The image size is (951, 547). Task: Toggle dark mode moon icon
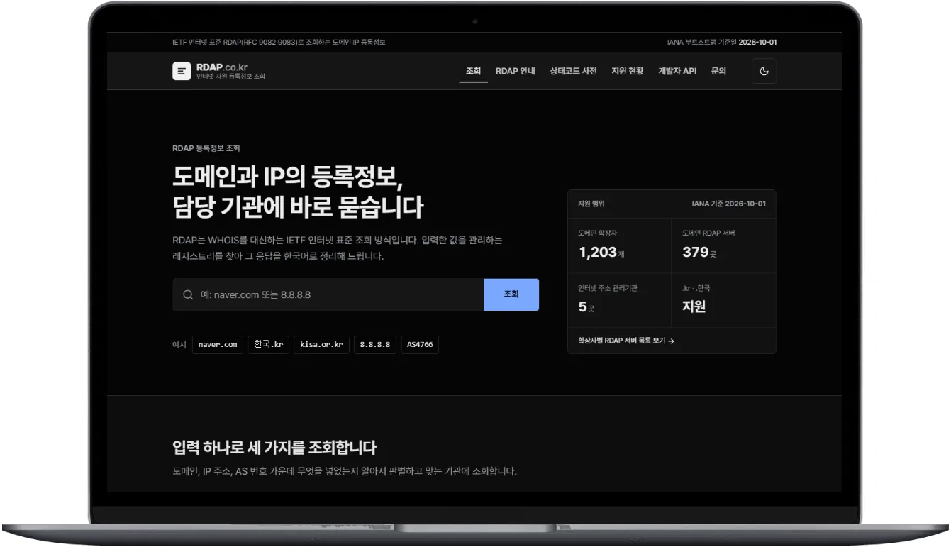click(x=764, y=71)
